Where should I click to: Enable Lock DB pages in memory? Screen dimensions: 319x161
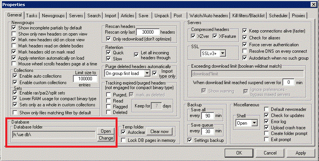[124, 140]
